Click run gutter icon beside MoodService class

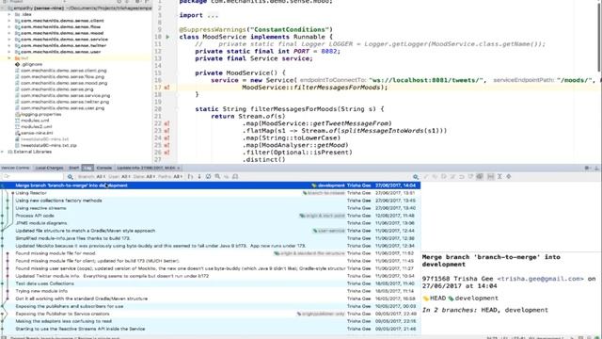tap(167, 37)
